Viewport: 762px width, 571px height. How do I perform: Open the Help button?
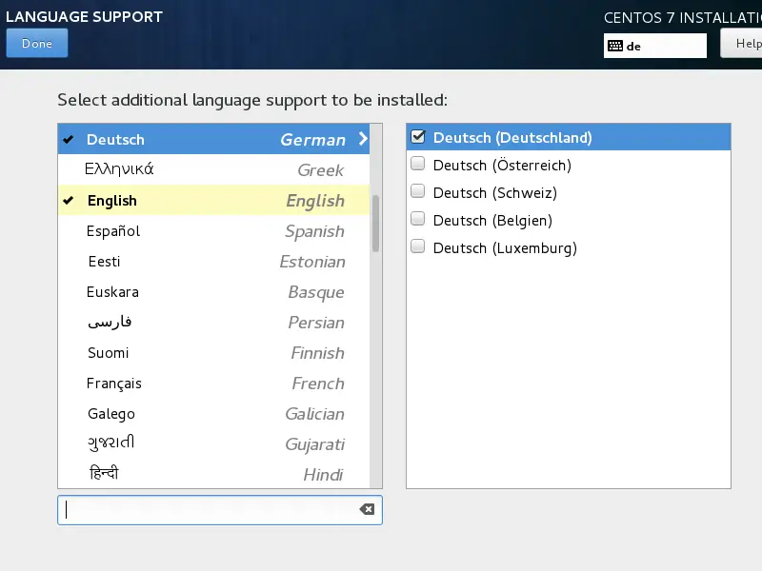pyautogui.click(x=742, y=44)
